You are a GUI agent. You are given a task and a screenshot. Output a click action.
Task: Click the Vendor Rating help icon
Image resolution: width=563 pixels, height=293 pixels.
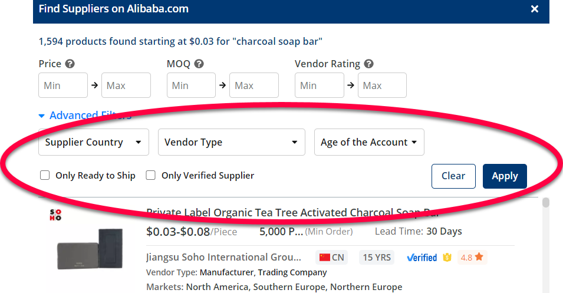click(x=369, y=64)
